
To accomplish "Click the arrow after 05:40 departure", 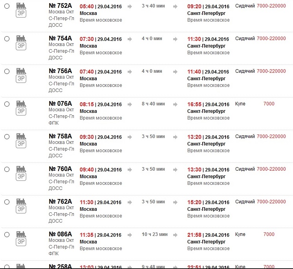I will tap(130, 6).
